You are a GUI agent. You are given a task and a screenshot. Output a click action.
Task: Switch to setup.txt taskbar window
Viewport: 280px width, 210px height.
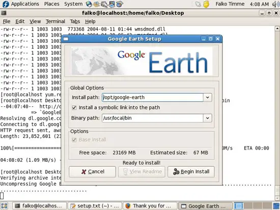click(x=95, y=206)
